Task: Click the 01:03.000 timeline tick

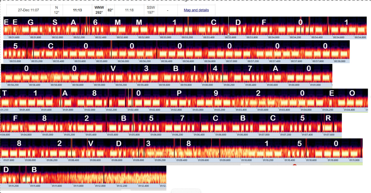Action: coord(198,110)
